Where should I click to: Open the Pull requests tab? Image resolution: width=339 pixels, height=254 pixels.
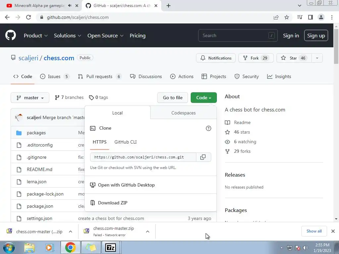pyautogui.click(x=100, y=76)
